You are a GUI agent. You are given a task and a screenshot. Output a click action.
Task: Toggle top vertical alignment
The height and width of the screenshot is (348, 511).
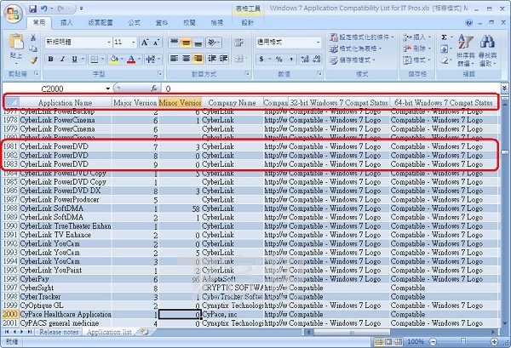tap(175, 43)
